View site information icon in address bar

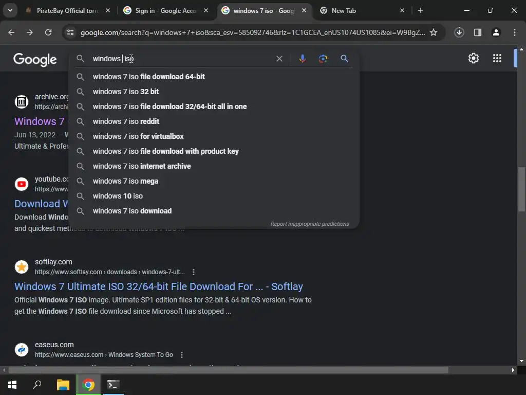(70, 32)
